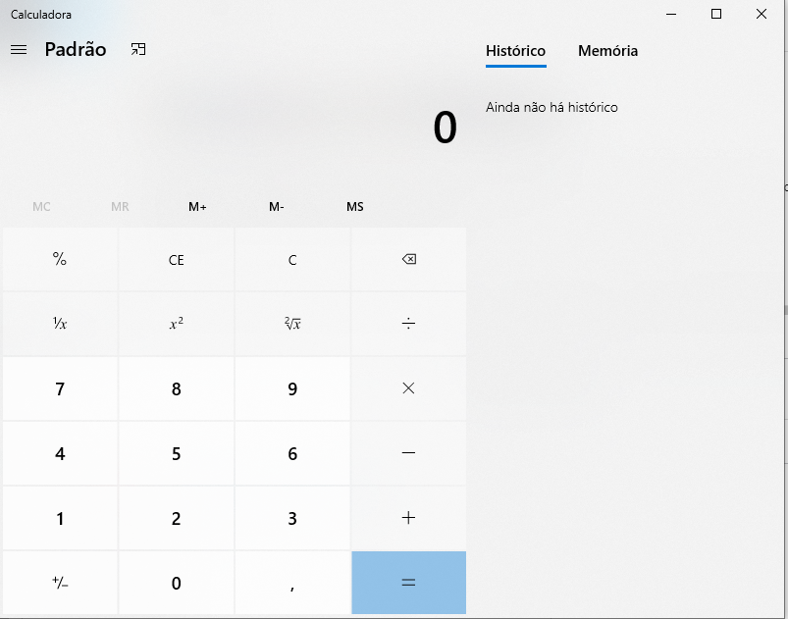Switch to the Memória tab
The height and width of the screenshot is (619, 788).
606,51
